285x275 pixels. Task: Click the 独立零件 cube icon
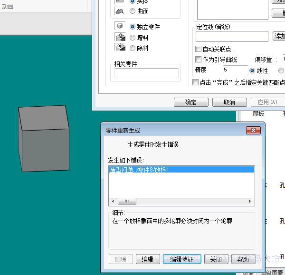[x=120, y=26]
